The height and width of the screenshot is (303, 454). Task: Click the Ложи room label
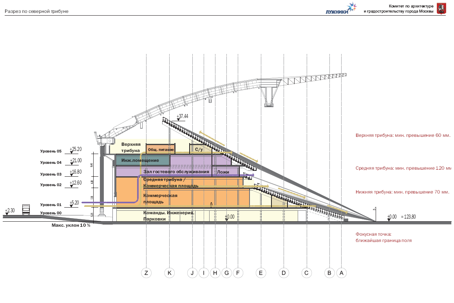(223, 172)
